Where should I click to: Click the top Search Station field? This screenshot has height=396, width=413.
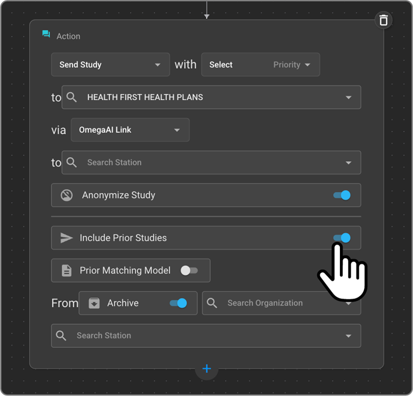211,163
